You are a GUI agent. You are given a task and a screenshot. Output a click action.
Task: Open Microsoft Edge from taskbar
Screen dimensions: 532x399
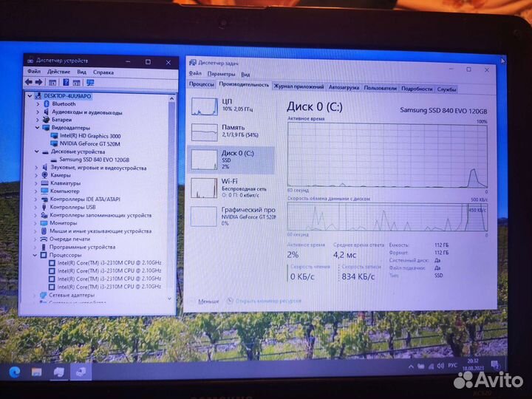coord(15,372)
